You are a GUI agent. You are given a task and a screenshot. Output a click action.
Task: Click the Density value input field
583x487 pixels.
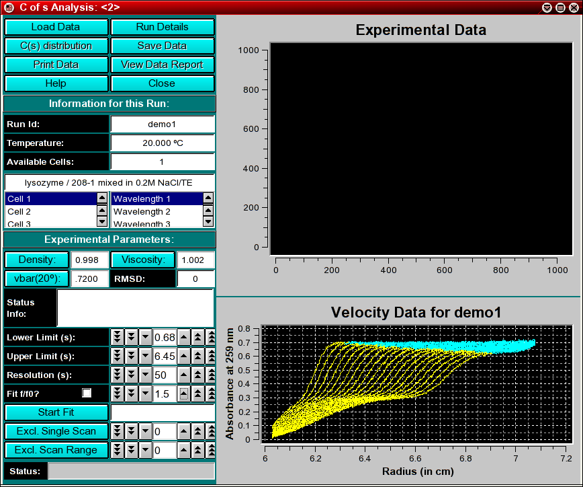click(x=90, y=260)
